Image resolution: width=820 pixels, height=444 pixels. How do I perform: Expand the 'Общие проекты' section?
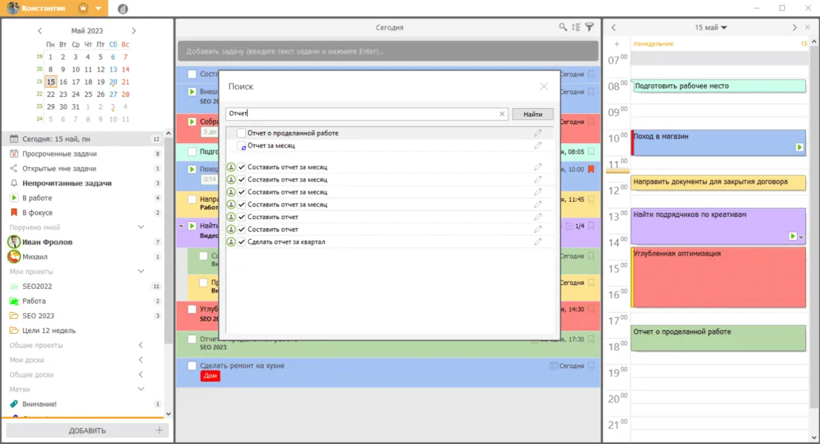[141, 346]
